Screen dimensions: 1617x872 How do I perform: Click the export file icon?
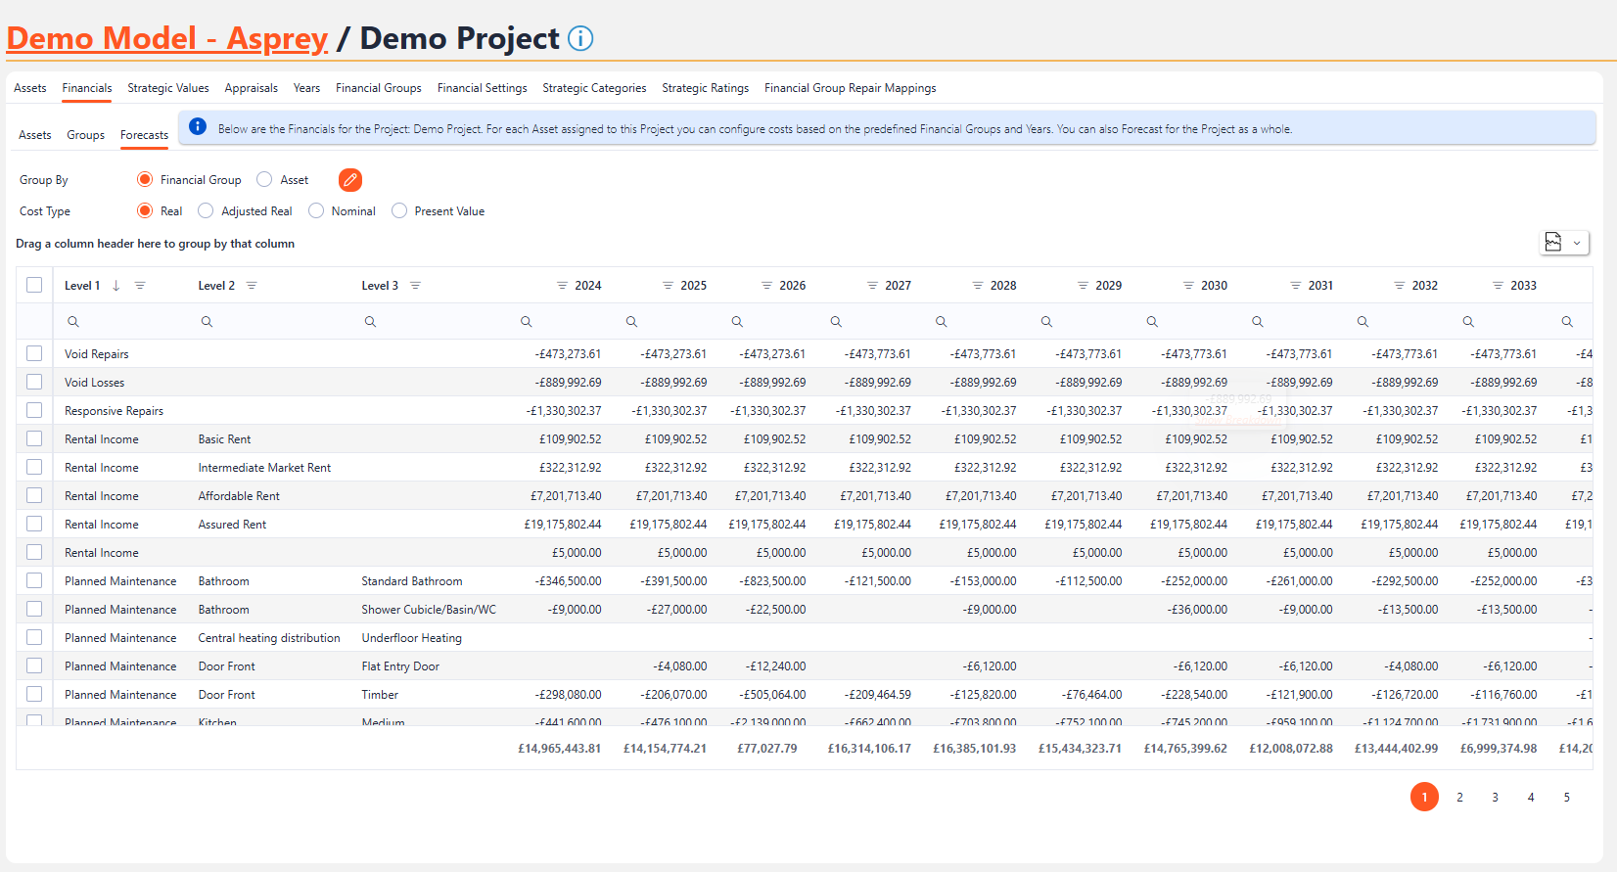click(1552, 242)
